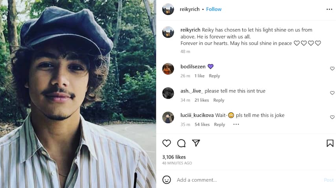Open reikyrich avatar in post header

[x=168, y=9]
